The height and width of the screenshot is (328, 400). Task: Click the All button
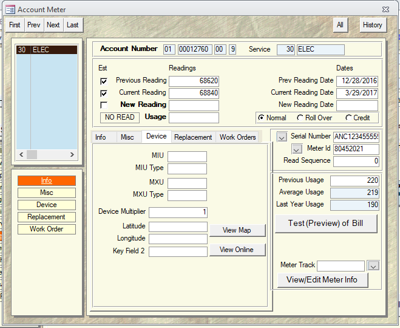point(340,25)
